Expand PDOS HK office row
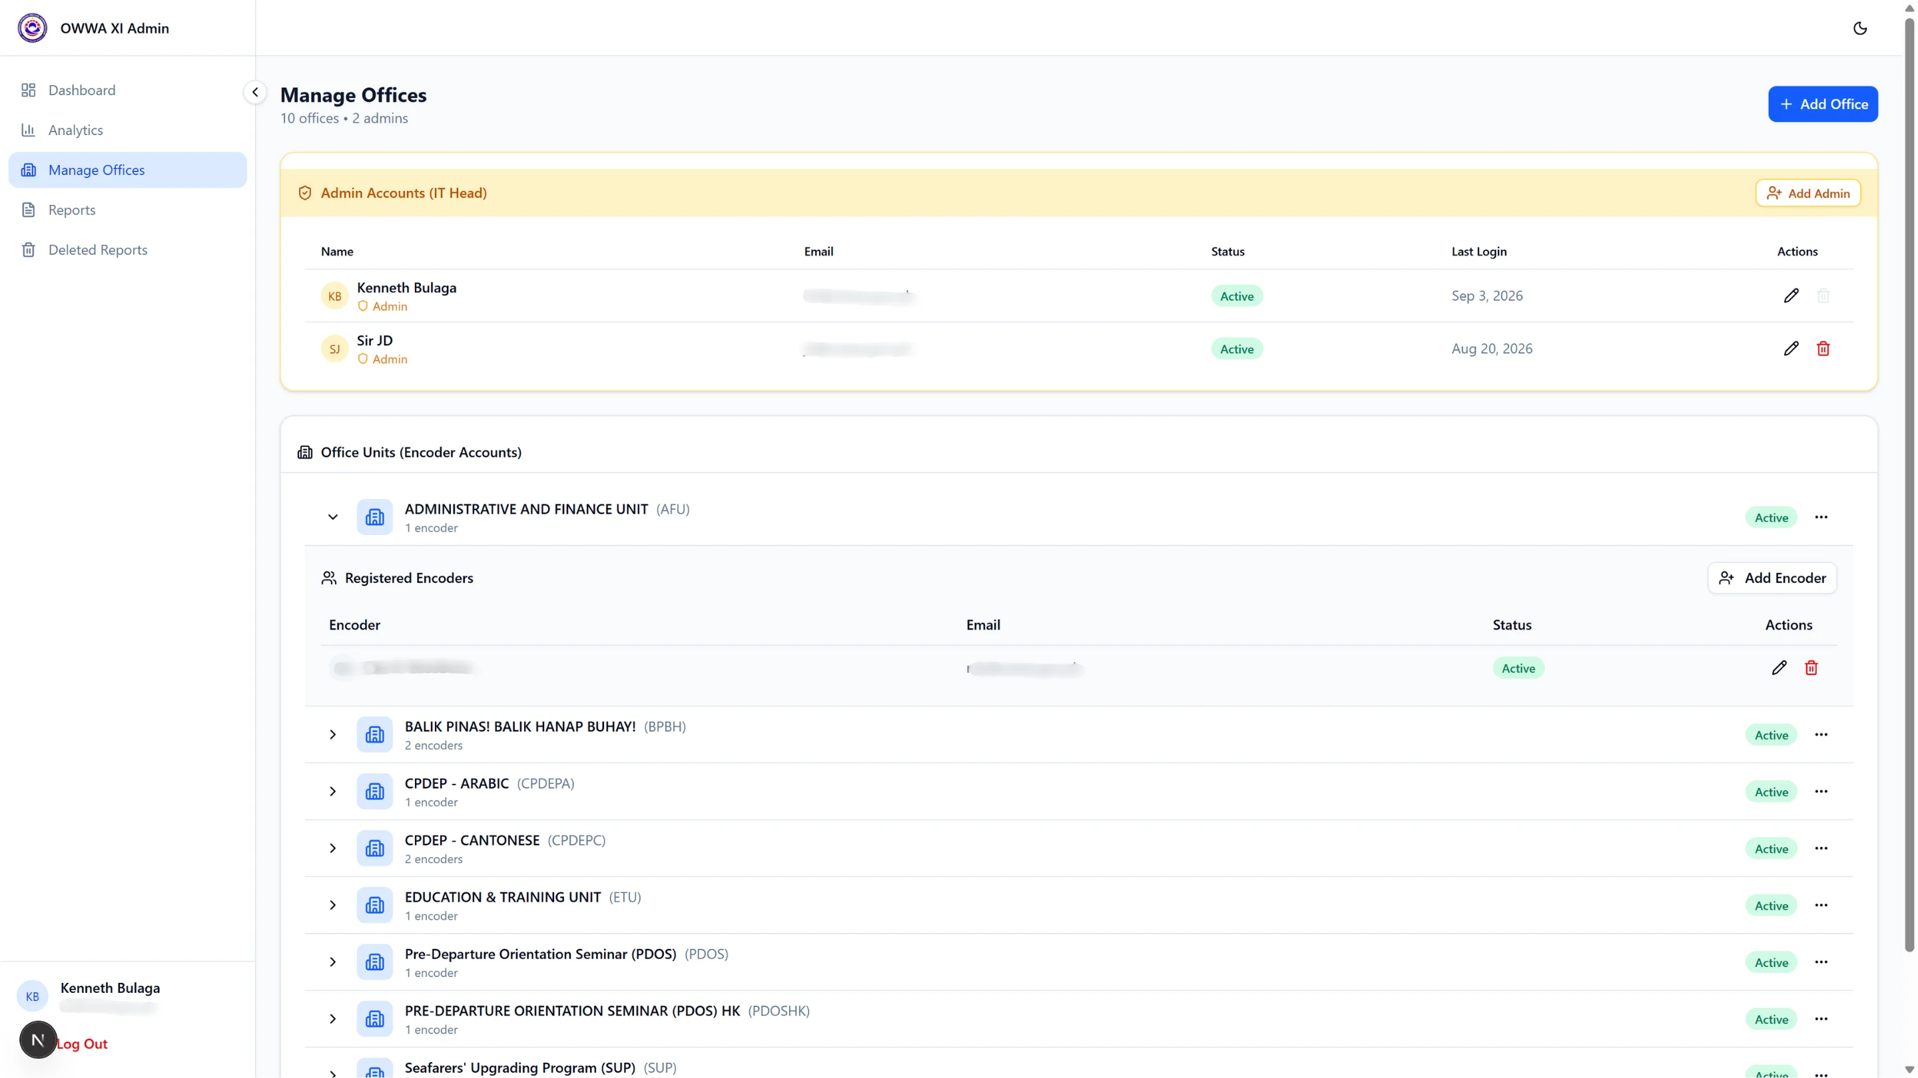1918x1078 pixels. [333, 1019]
